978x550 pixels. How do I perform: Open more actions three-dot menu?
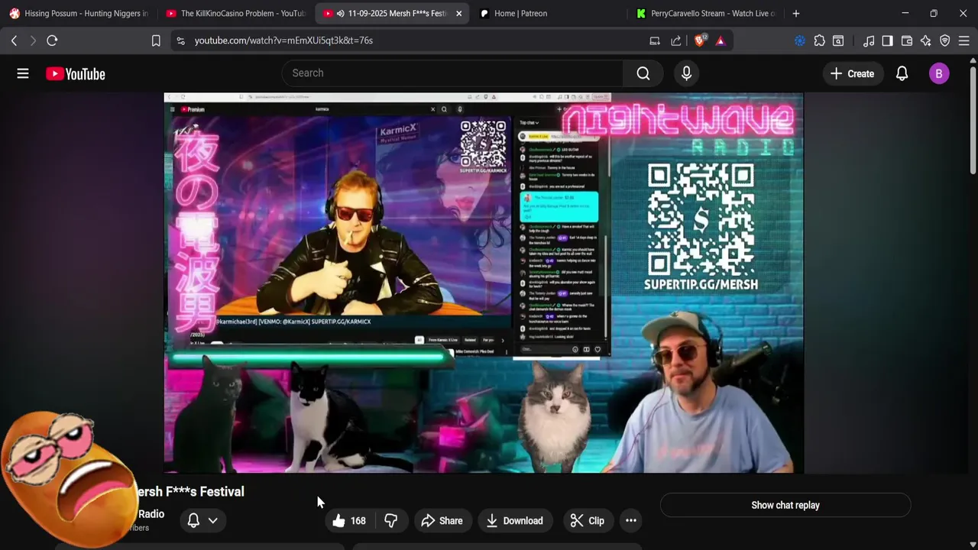point(631,520)
